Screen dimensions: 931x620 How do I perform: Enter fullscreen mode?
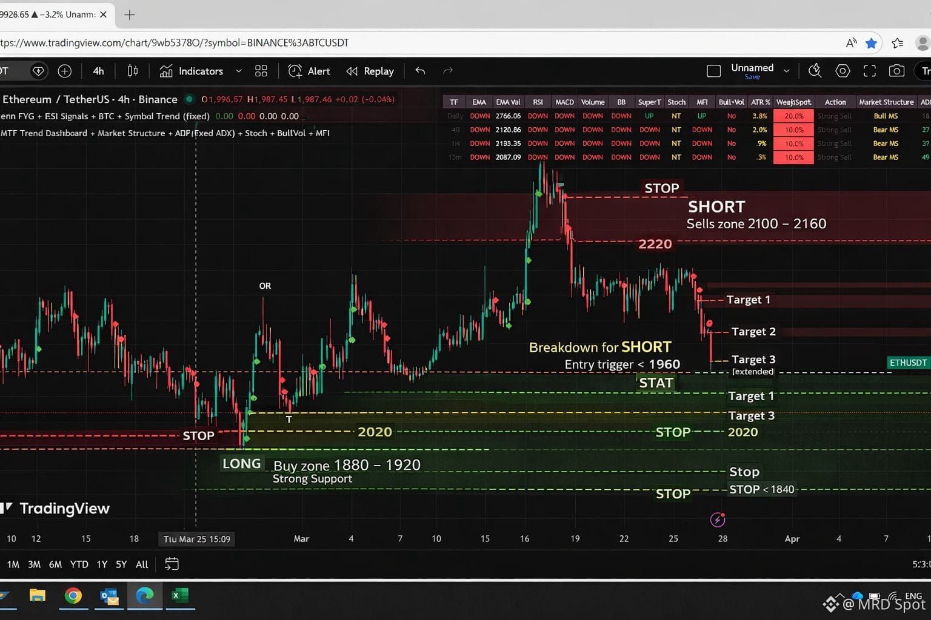870,71
